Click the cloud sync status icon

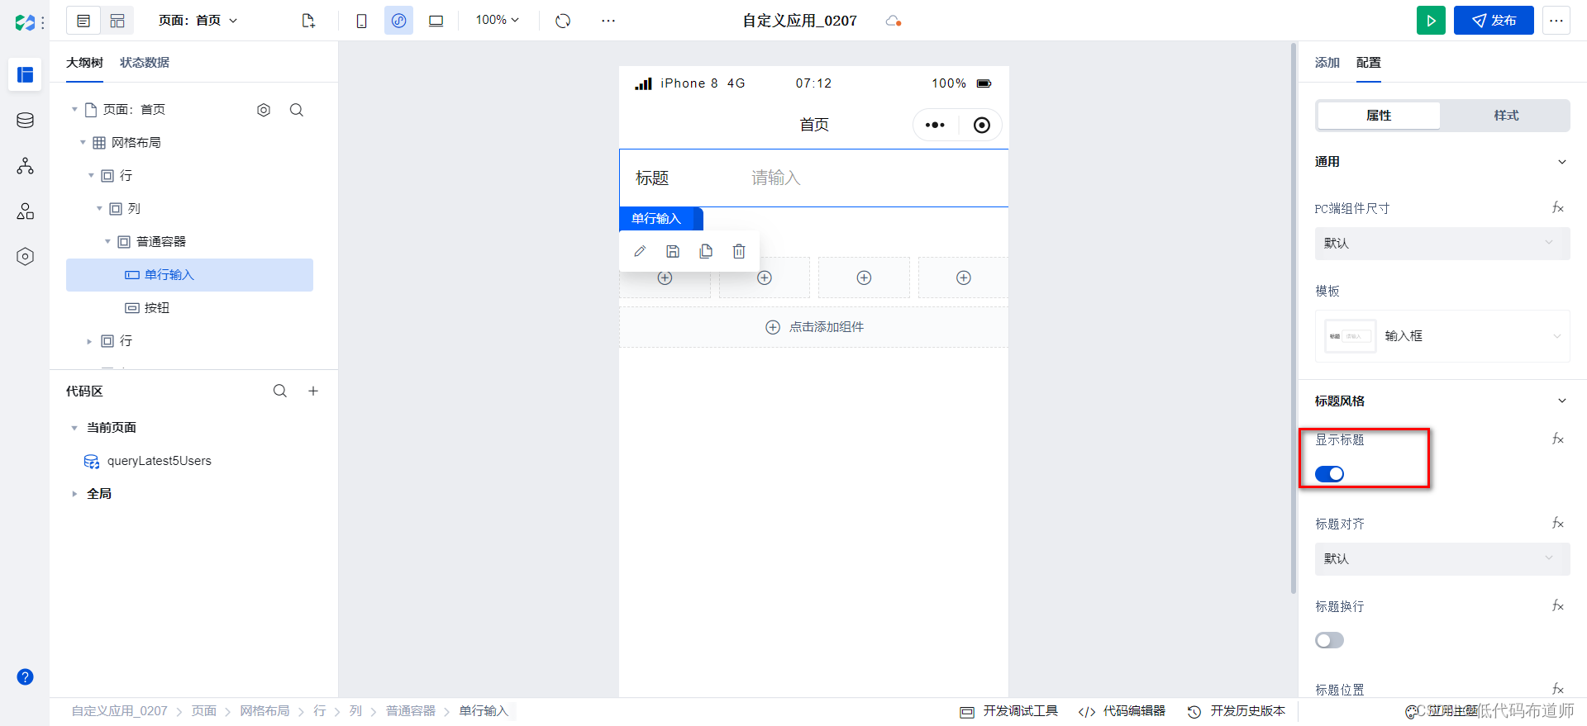894,21
